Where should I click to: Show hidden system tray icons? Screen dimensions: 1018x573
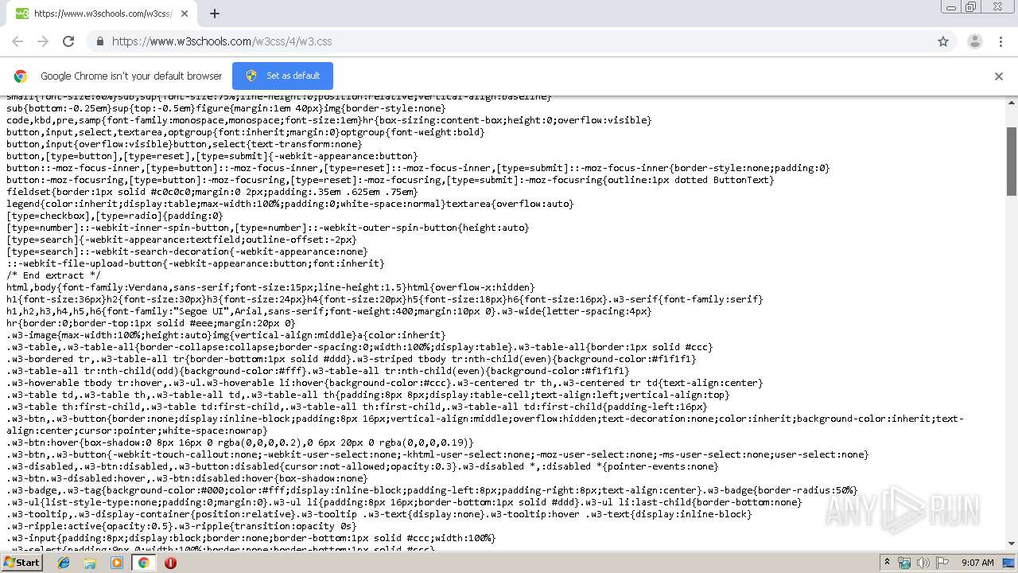coord(887,563)
